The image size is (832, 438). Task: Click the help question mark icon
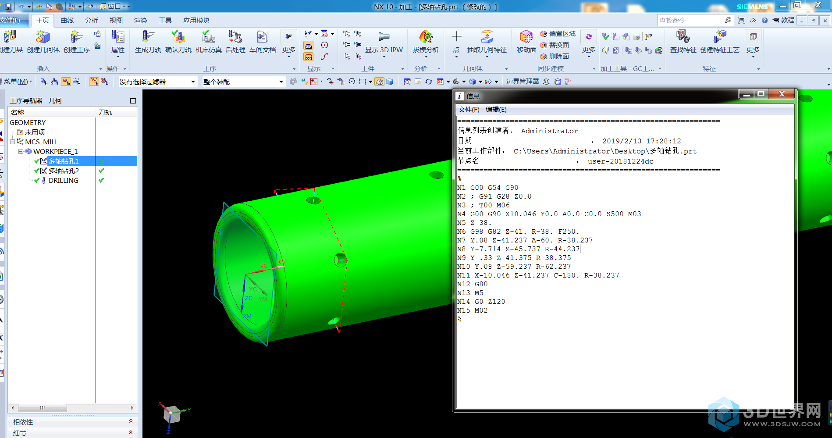[x=764, y=20]
